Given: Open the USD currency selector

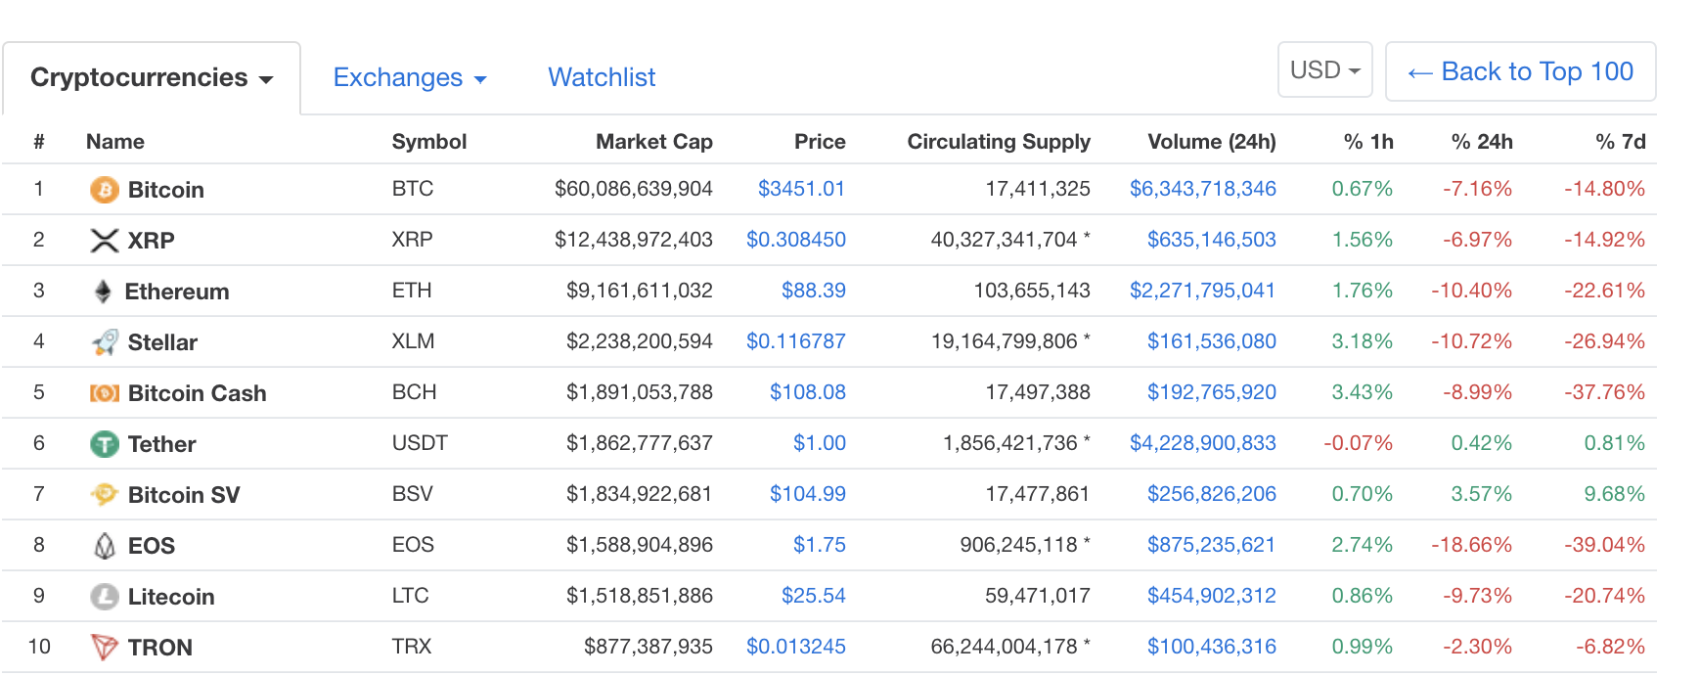Looking at the screenshot, I should point(1324,70).
